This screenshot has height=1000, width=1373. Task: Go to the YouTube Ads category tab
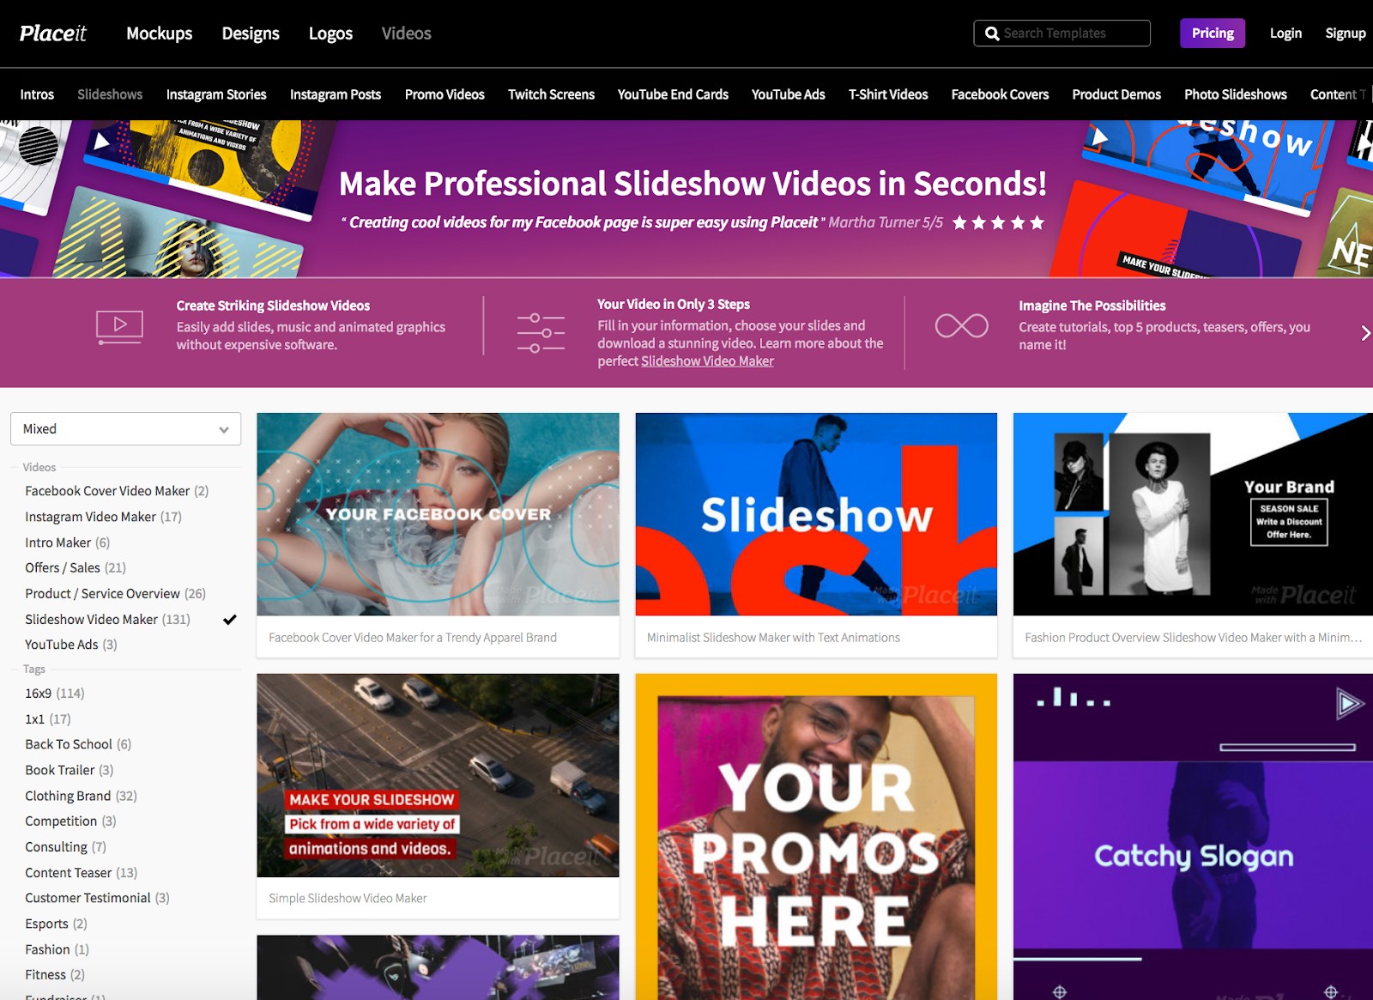(788, 94)
